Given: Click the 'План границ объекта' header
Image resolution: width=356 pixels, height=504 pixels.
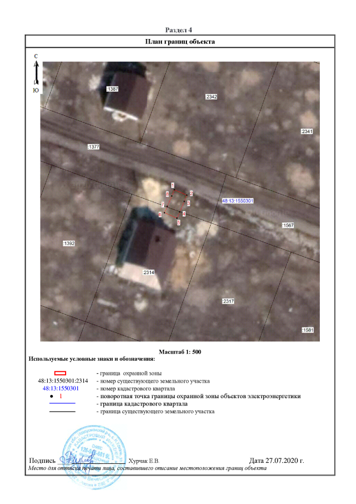Looking at the screenshot, I should coord(180,42).
